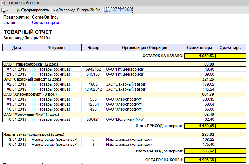249x164 pixels.
Task: Generate report with Сформировать button
Action: [x=33, y=10]
